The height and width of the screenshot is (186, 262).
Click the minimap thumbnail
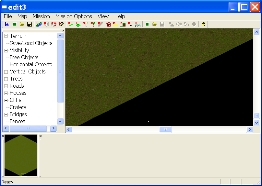(x=21, y=156)
